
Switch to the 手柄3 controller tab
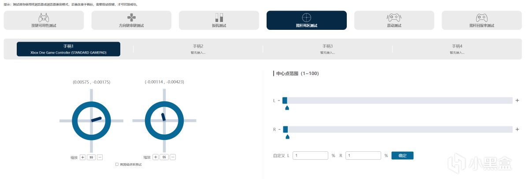pos(327,49)
